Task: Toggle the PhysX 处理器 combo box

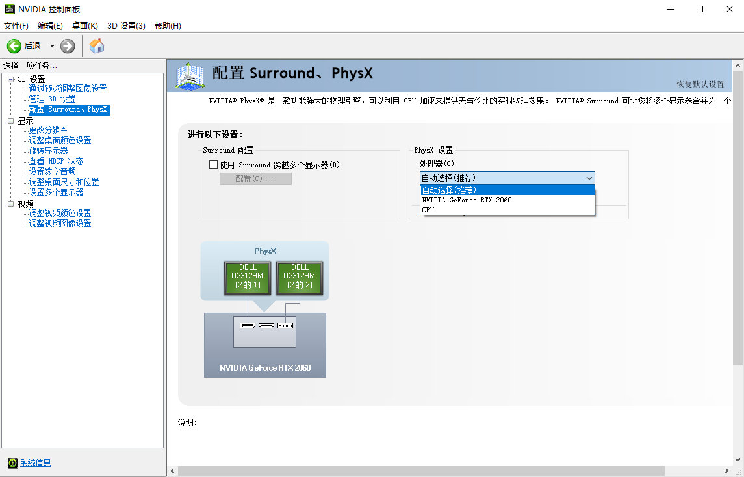Action: pos(507,178)
